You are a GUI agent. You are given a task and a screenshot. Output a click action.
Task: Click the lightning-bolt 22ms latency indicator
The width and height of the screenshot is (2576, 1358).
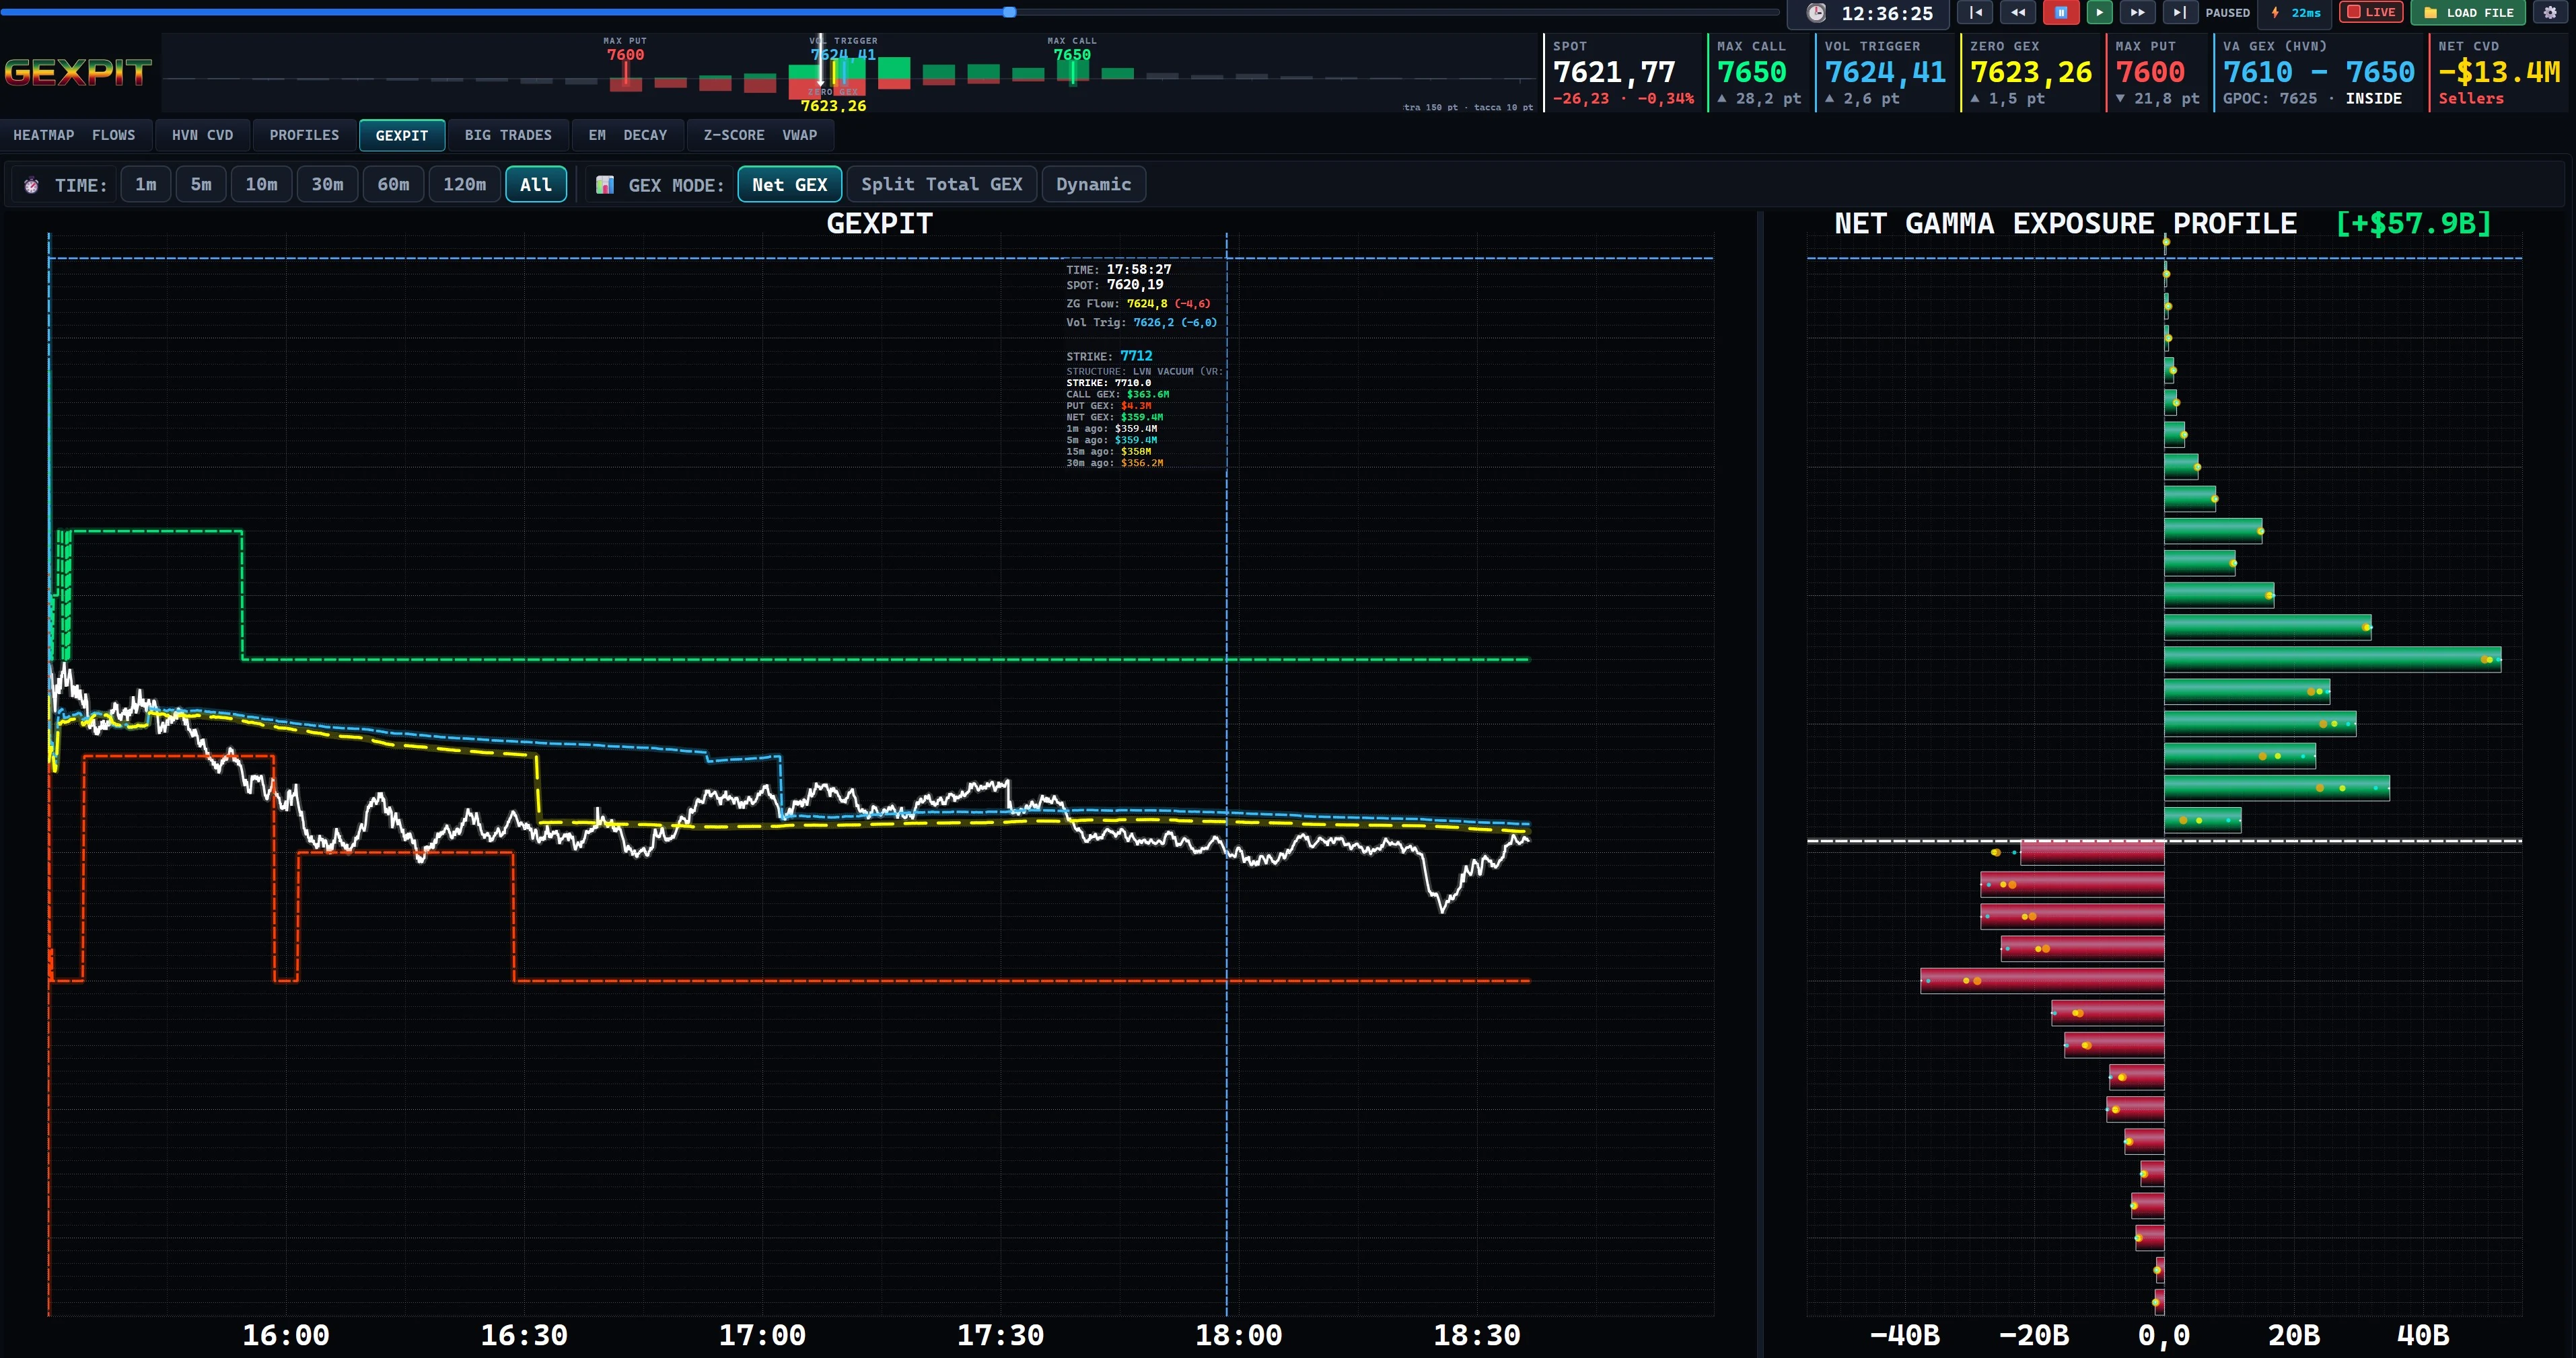[2296, 13]
